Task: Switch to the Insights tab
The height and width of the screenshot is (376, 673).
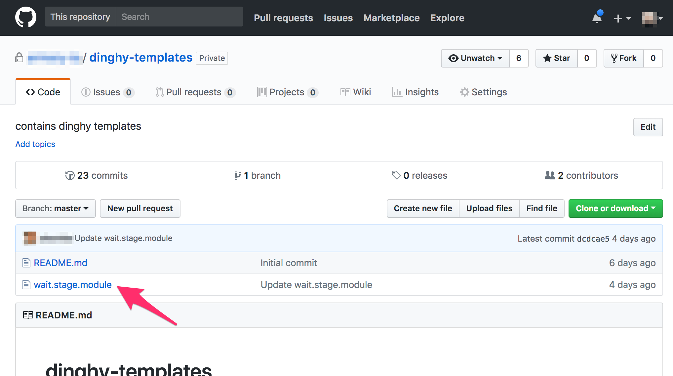Action: (415, 92)
